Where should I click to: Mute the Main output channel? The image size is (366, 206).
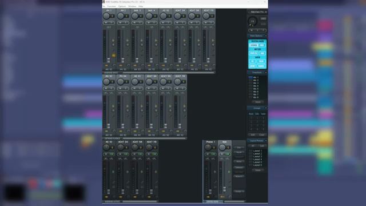click(222, 154)
